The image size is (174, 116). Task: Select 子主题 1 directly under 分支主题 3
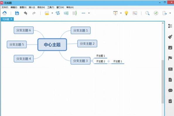[x=100, y=56]
